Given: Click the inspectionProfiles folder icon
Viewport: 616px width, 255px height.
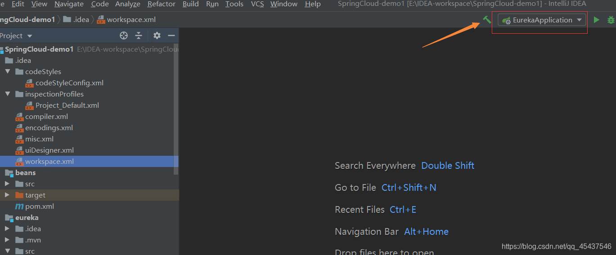Looking at the screenshot, I should tap(19, 94).
